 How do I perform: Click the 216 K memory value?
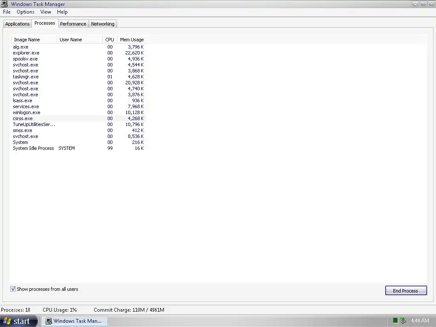point(138,142)
